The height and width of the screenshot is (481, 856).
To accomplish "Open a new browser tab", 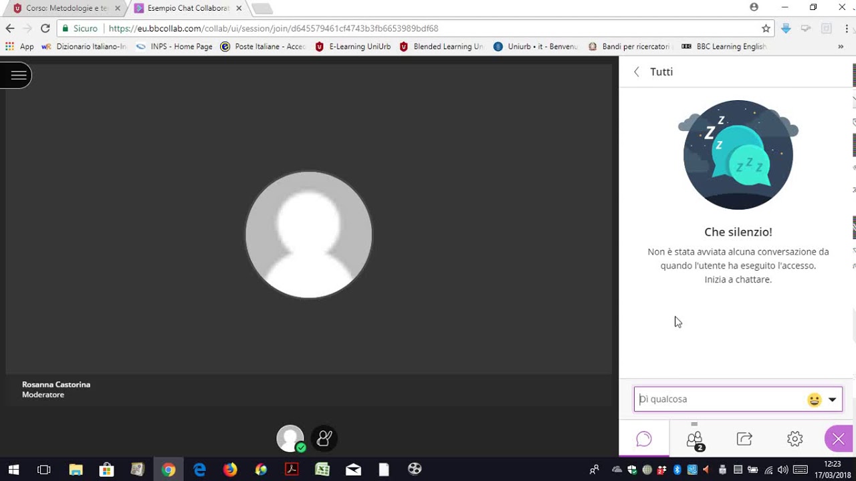I will click(x=262, y=9).
